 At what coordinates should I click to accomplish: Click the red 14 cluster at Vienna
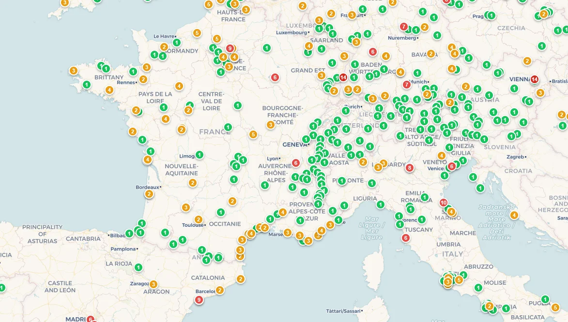[x=535, y=79]
